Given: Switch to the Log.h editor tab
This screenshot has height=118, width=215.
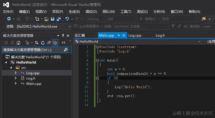Looking at the screenshot, I should coord(160,35).
